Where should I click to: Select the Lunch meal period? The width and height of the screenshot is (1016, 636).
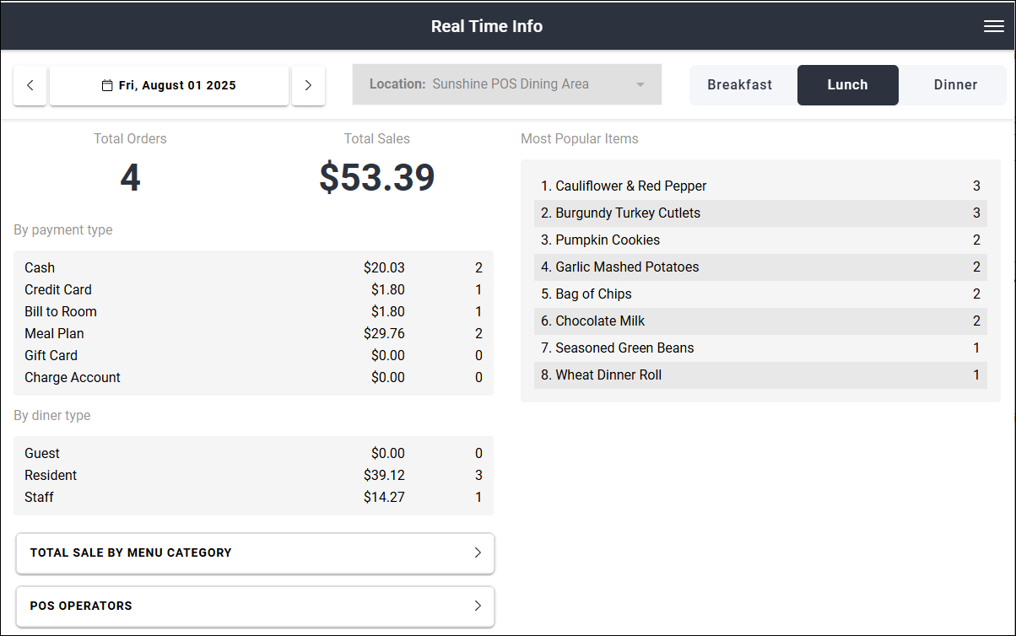click(847, 84)
